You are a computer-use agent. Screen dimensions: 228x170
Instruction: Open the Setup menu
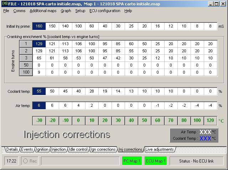[x=80, y=11]
